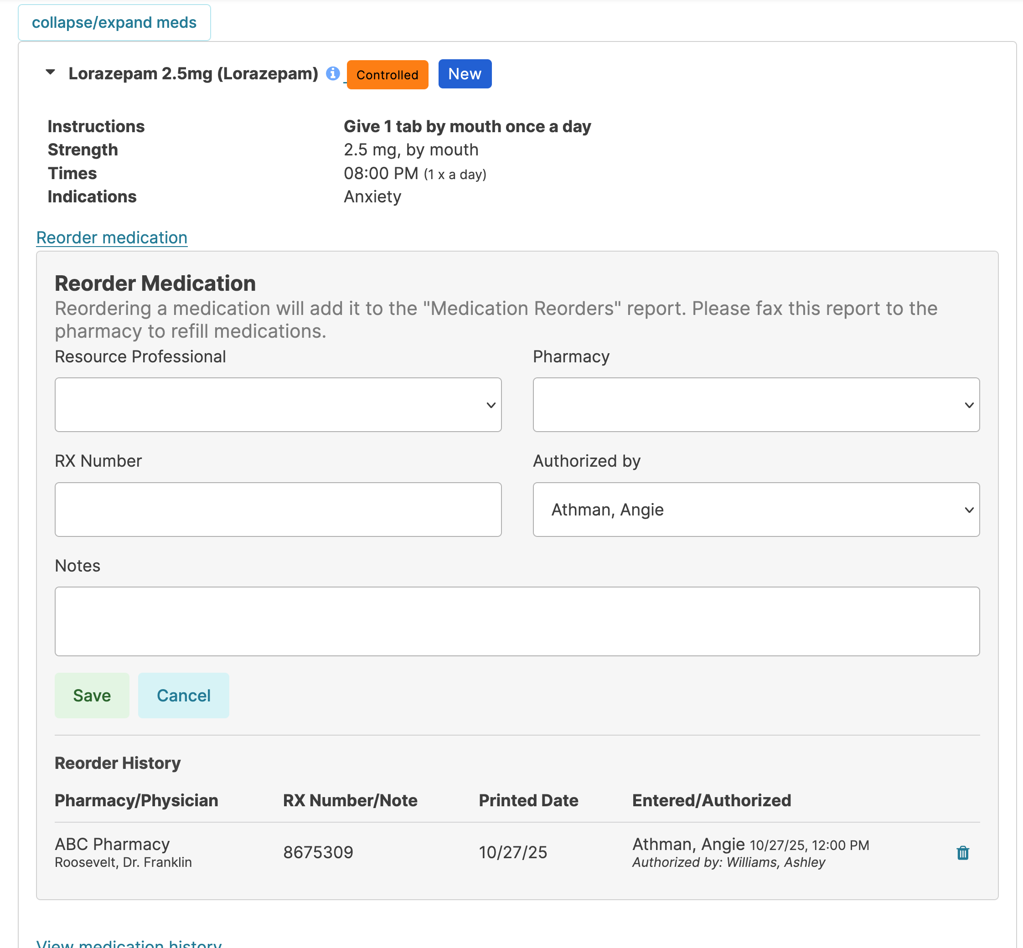Cancel the medication reorder form
1023x948 pixels.
pyautogui.click(x=183, y=695)
